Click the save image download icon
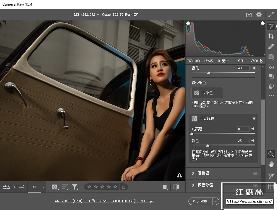277x210 pixels. point(249,15)
